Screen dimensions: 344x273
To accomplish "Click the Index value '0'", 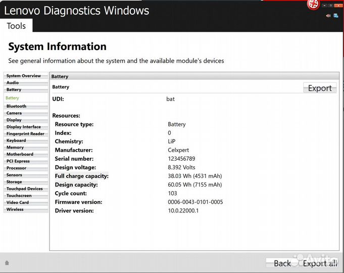I will [169, 133].
